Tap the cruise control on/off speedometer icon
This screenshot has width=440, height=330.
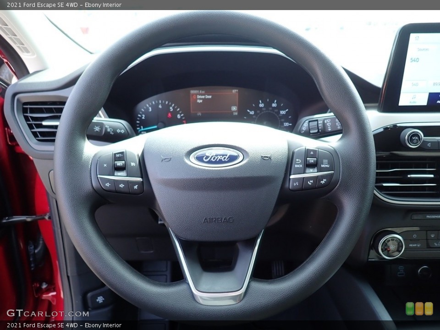tap(133, 164)
